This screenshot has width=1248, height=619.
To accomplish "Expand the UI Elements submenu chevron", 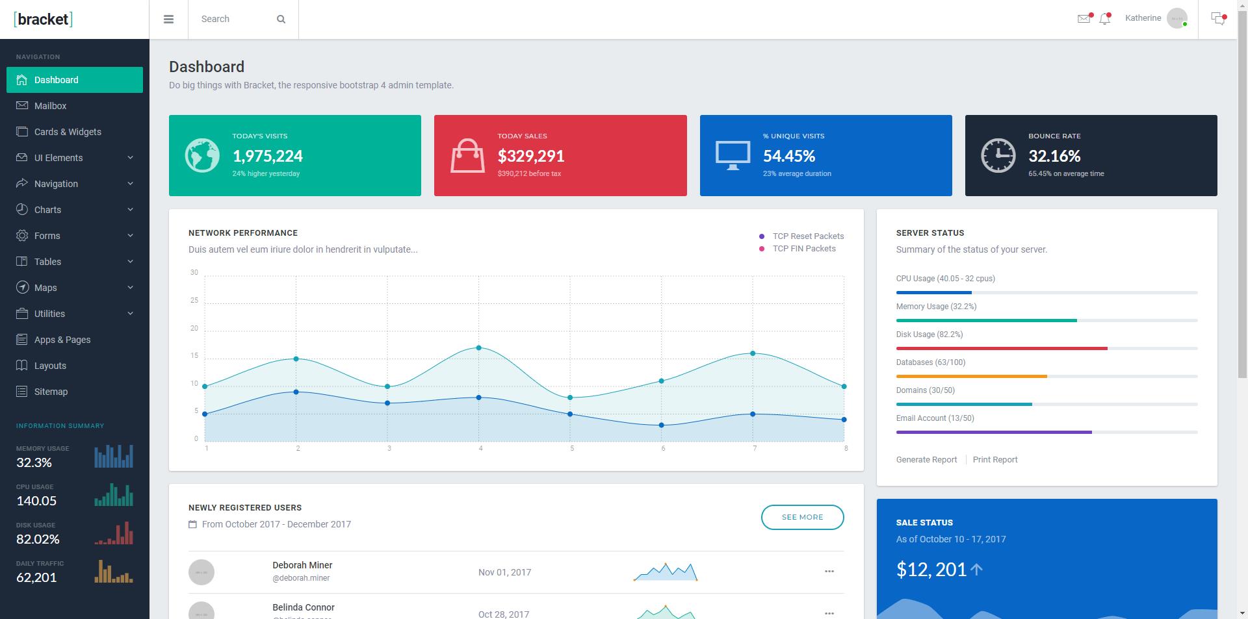I will coord(130,158).
